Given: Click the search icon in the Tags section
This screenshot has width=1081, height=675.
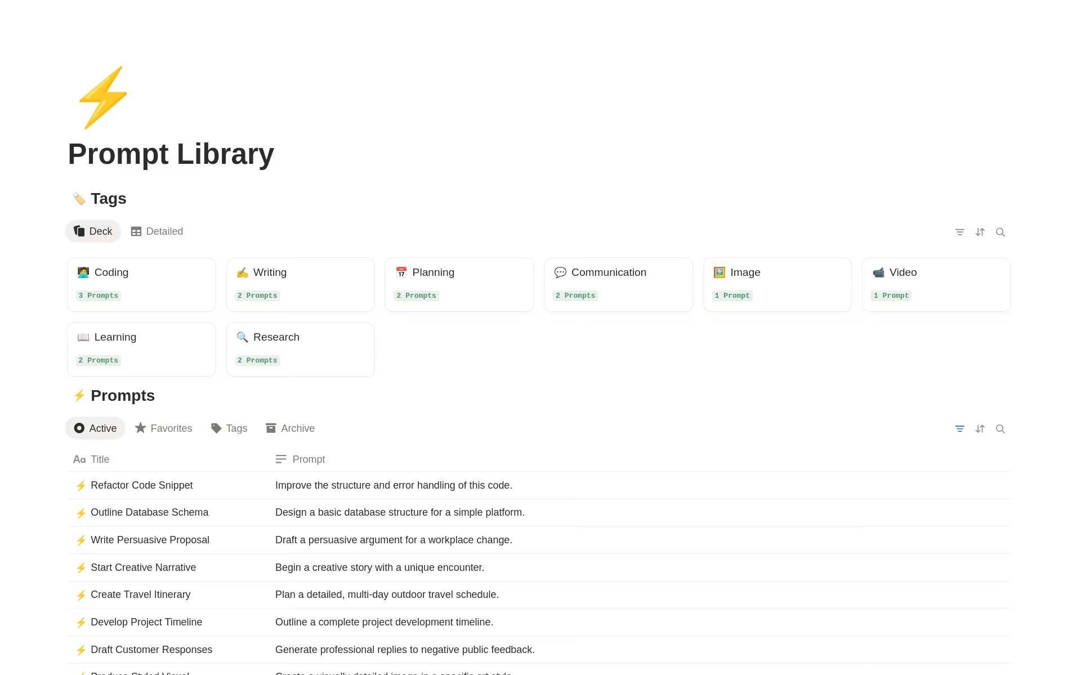Looking at the screenshot, I should click(1000, 232).
